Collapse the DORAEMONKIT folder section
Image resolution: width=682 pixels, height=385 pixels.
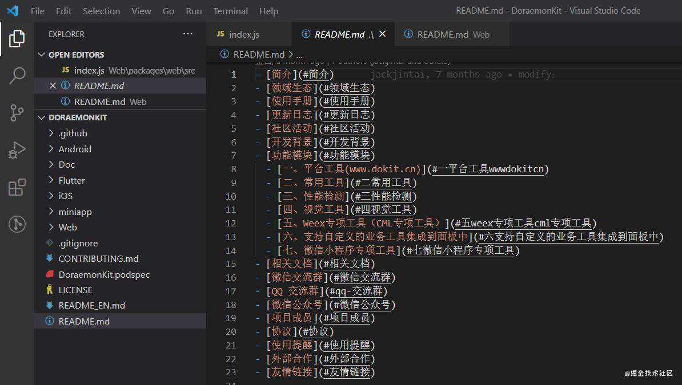(42, 117)
